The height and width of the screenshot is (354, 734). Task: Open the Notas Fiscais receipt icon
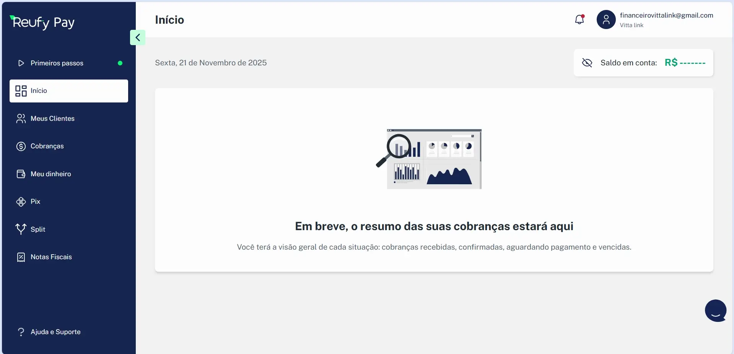(21, 257)
